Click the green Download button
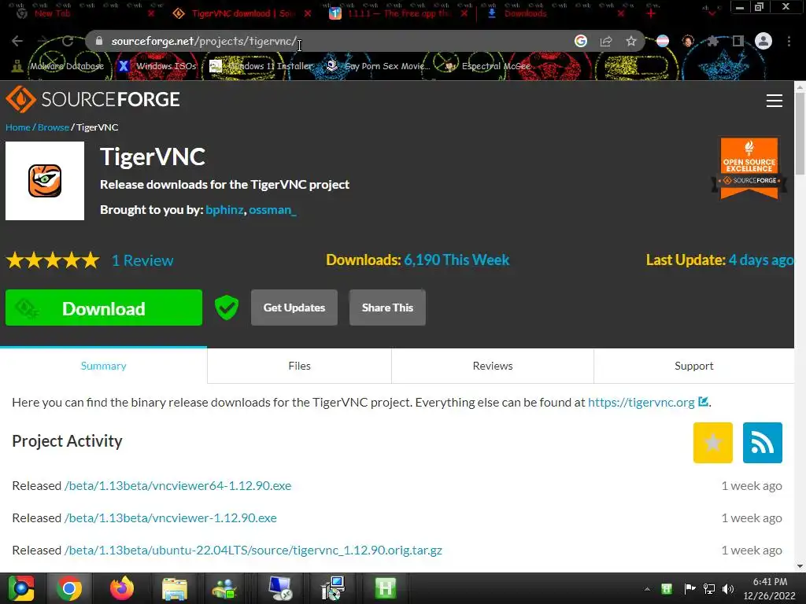Viewport: 806px width, 604px height. click(104, 308)
